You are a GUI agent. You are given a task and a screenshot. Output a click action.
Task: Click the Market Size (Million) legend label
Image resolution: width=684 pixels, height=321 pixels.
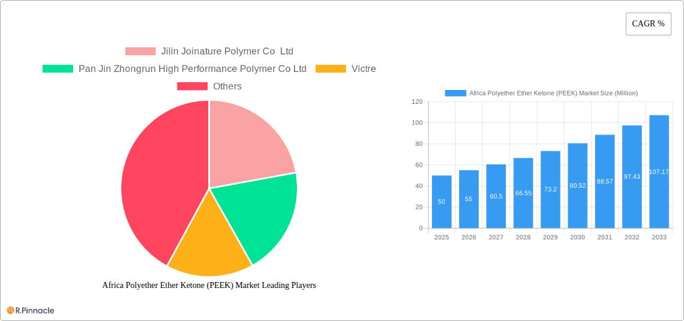[554, 93]
